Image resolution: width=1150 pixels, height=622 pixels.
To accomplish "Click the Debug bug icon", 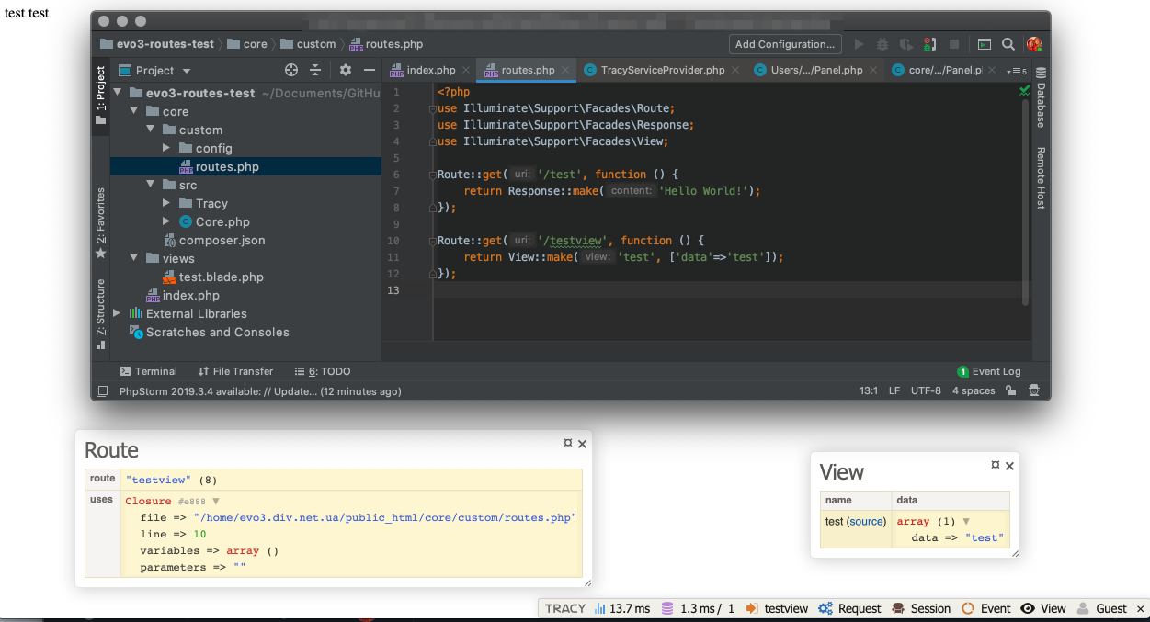I will point(882,44).
